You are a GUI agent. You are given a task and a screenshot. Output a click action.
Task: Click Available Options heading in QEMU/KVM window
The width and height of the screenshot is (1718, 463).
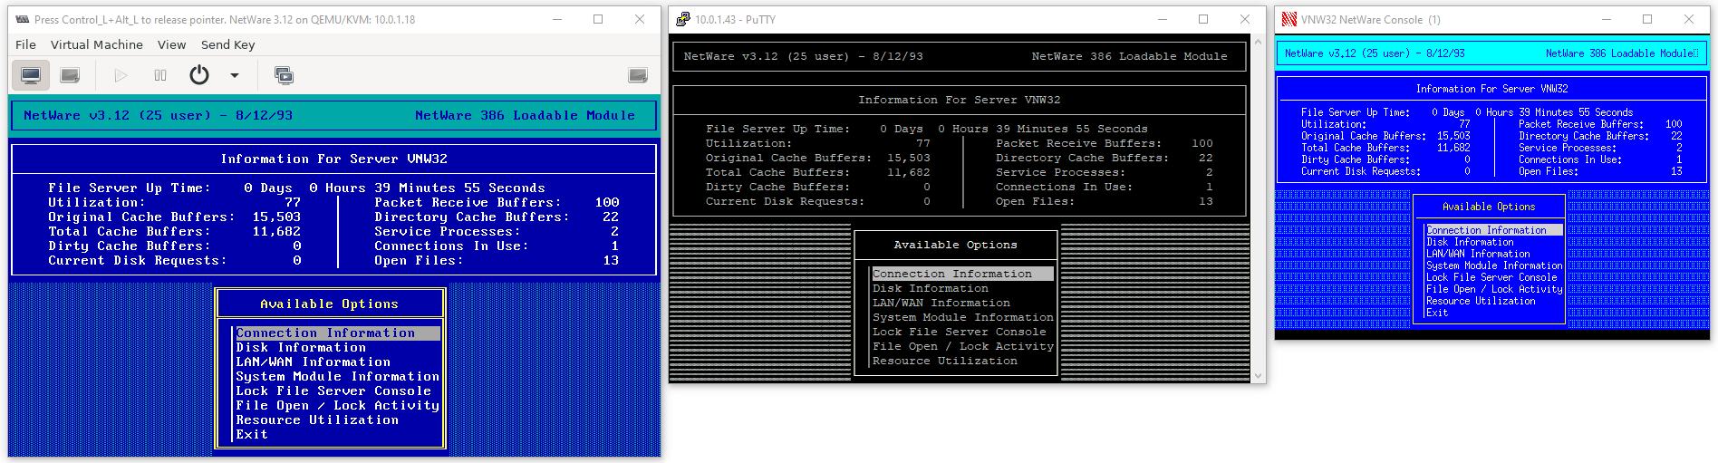[329, 304]
